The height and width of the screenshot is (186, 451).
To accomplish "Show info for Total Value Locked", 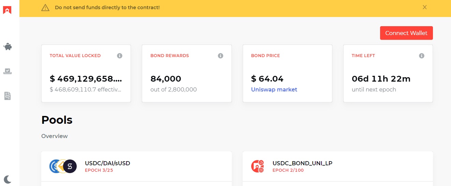I will click(120, 56).
